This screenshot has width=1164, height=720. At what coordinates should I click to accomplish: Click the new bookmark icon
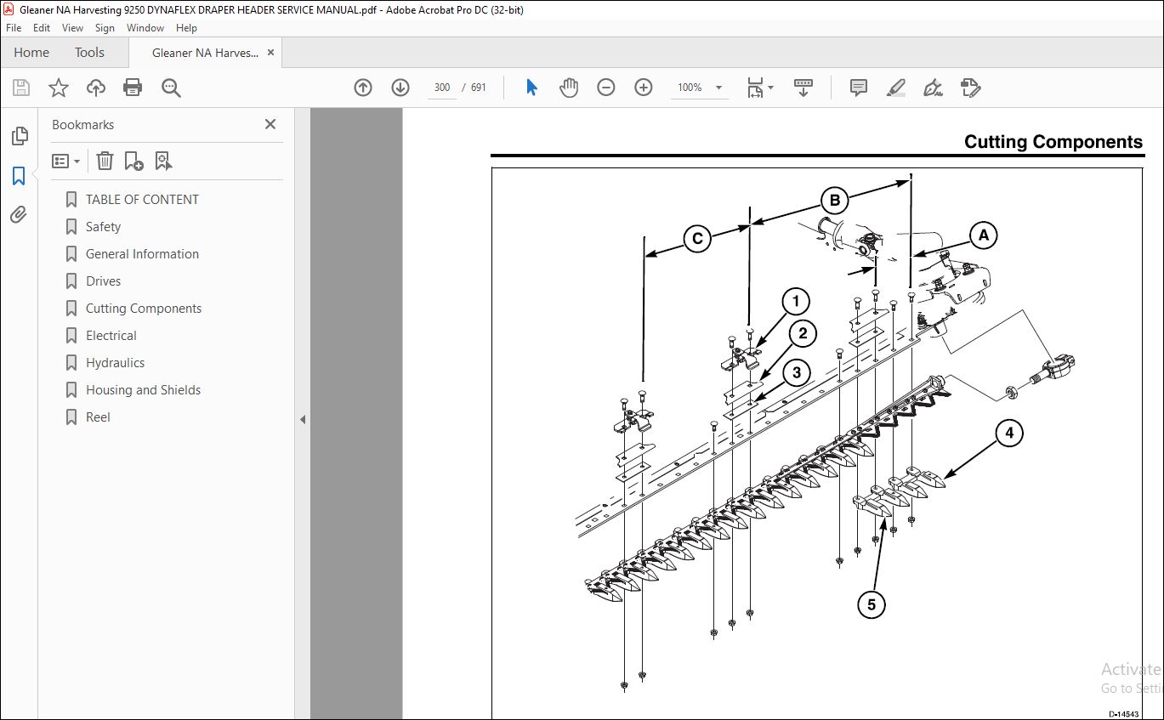click(133, 161)
